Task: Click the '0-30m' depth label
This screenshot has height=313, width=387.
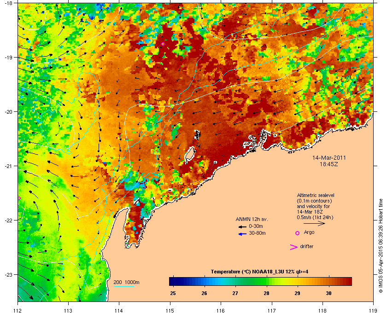Action: point(256,226)
